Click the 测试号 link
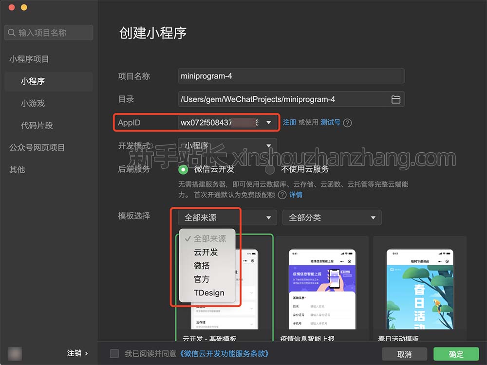The image size is (487, 365). [331, 122]
